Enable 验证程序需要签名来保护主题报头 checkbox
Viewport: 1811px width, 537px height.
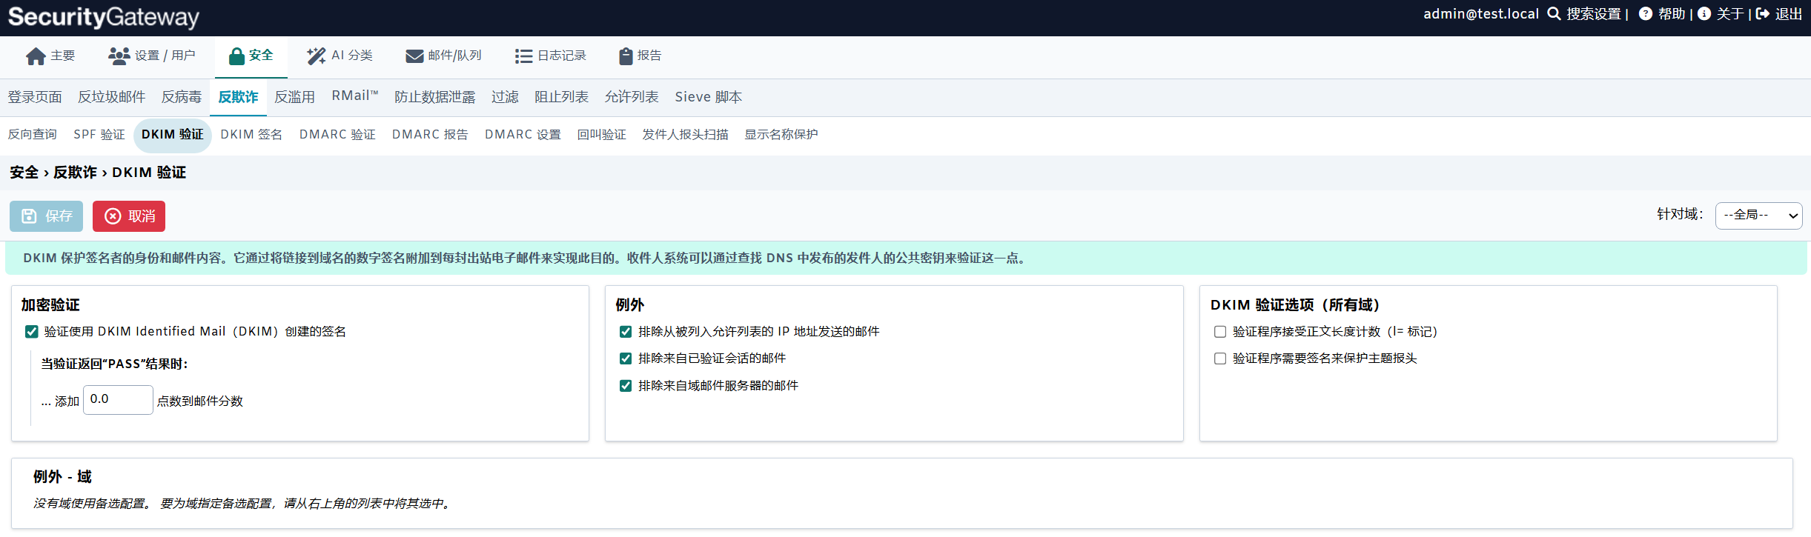1220,358
